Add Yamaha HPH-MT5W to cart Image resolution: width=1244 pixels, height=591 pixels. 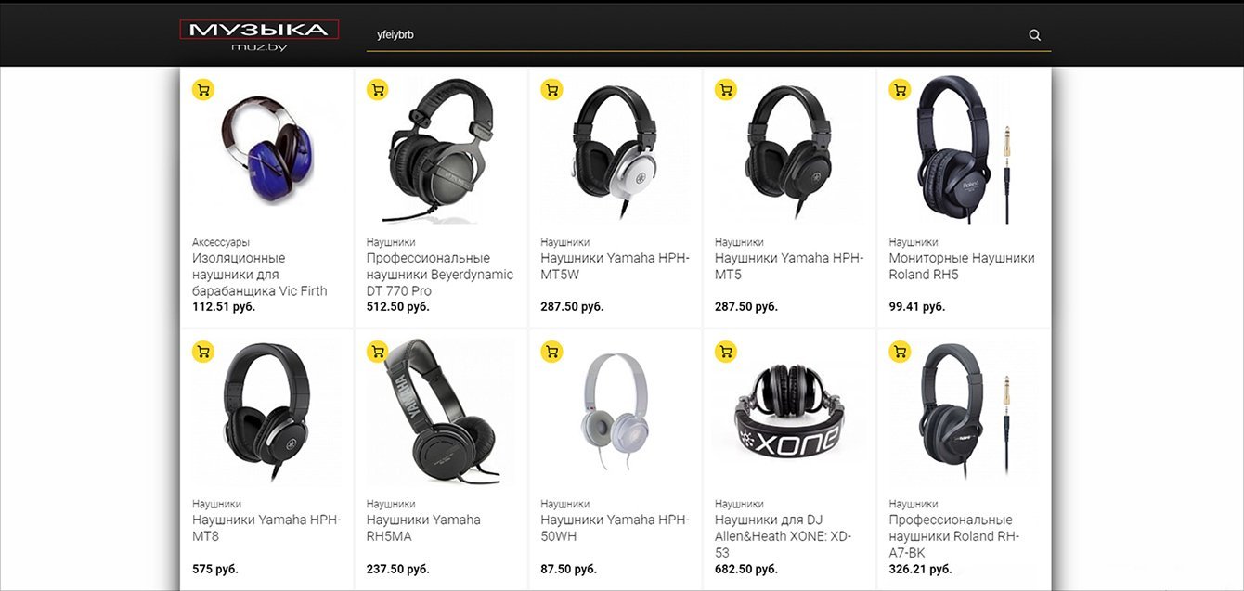coord(551,90)
